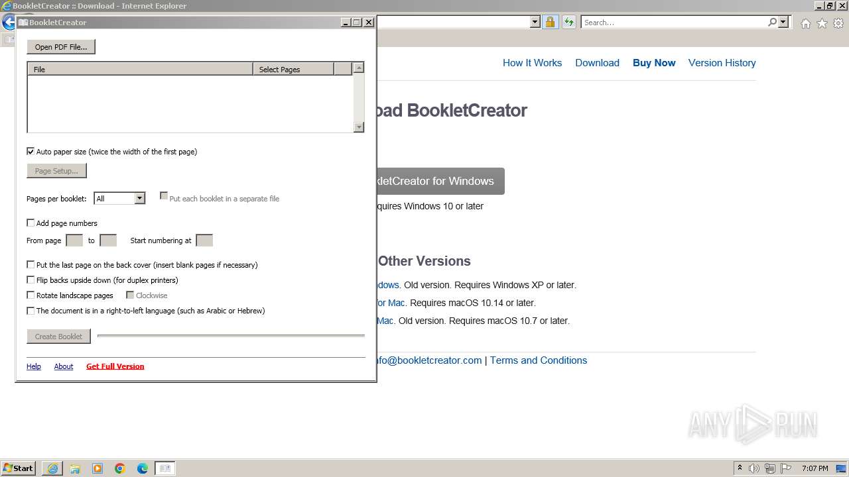Open the Buy Now nav link
Image resolution: width=849 pixels, height=477 pixels.
654,63
